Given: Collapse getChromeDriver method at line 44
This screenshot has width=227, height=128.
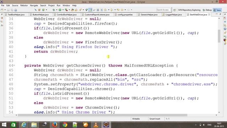Looking at the screenshot, I should click(14, 65).
